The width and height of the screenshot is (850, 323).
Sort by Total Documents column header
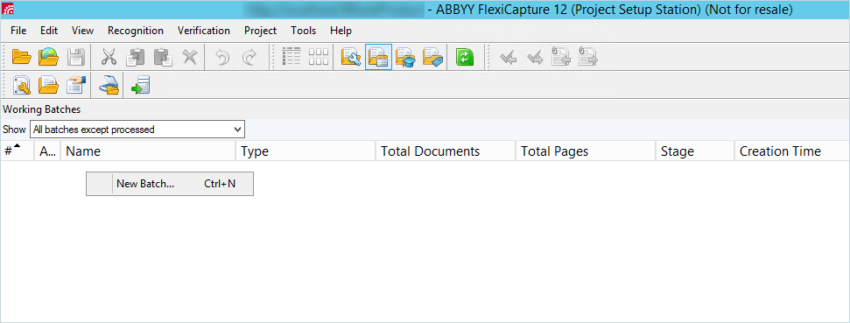point(446,151)
